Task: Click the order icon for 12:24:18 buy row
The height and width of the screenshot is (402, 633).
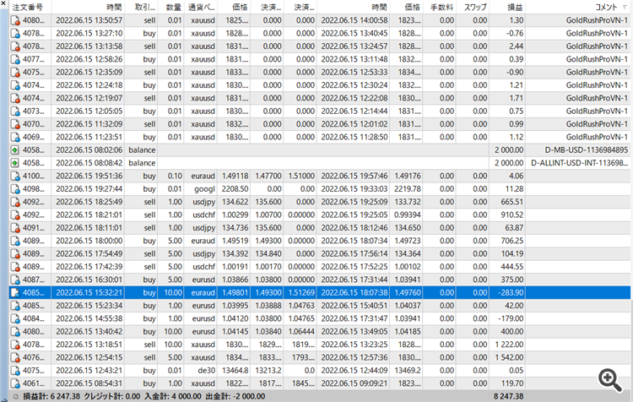Action: click(15, 85)
